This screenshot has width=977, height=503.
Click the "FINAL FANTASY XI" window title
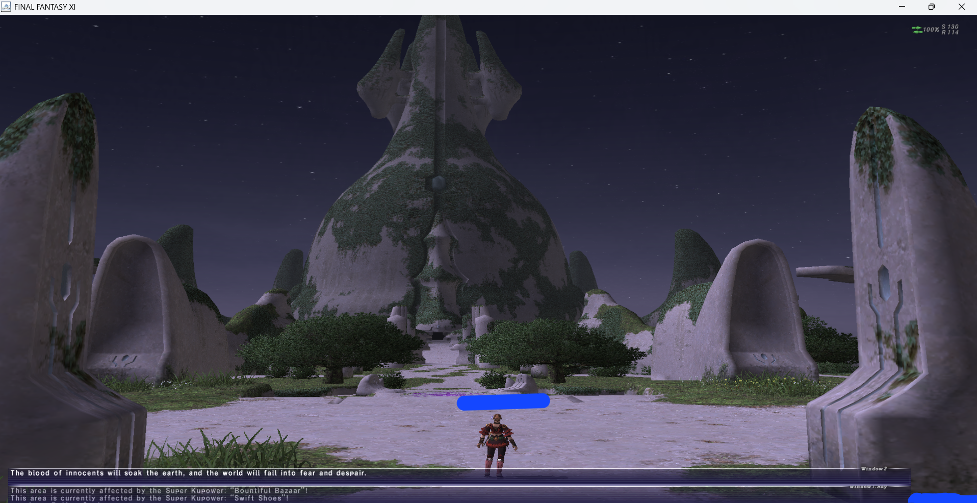(45, 7)
